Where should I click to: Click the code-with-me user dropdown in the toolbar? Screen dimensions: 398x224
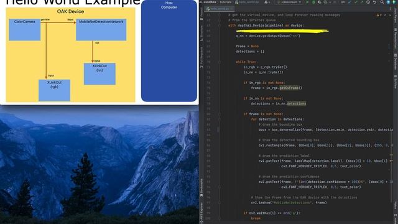tap(267, 2)
